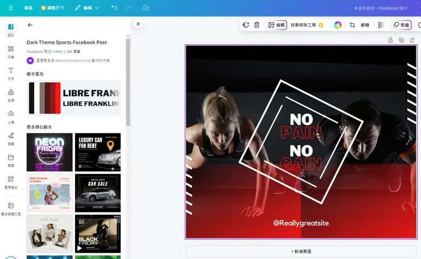This screenshot has height=259, width=421.
Task: Click the trash delete icon
Action: pos(257,25)
